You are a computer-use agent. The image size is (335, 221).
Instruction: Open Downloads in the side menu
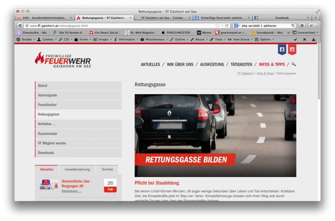78,153
